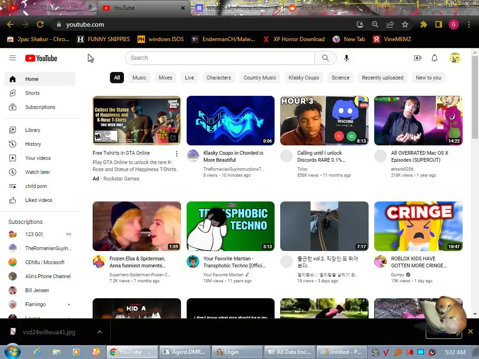The width and height of the screenshot is (479, 359).
Task: Open Your videos in the sidebar
Action: (x=40, y=158)
